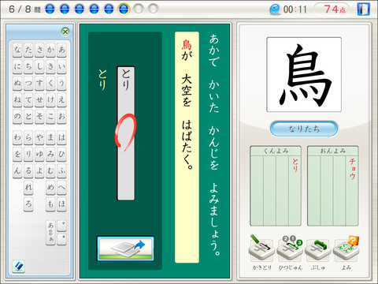Viewport: 378px width, 284px height.
Task: Tap the と key
Action: [28, 116]
